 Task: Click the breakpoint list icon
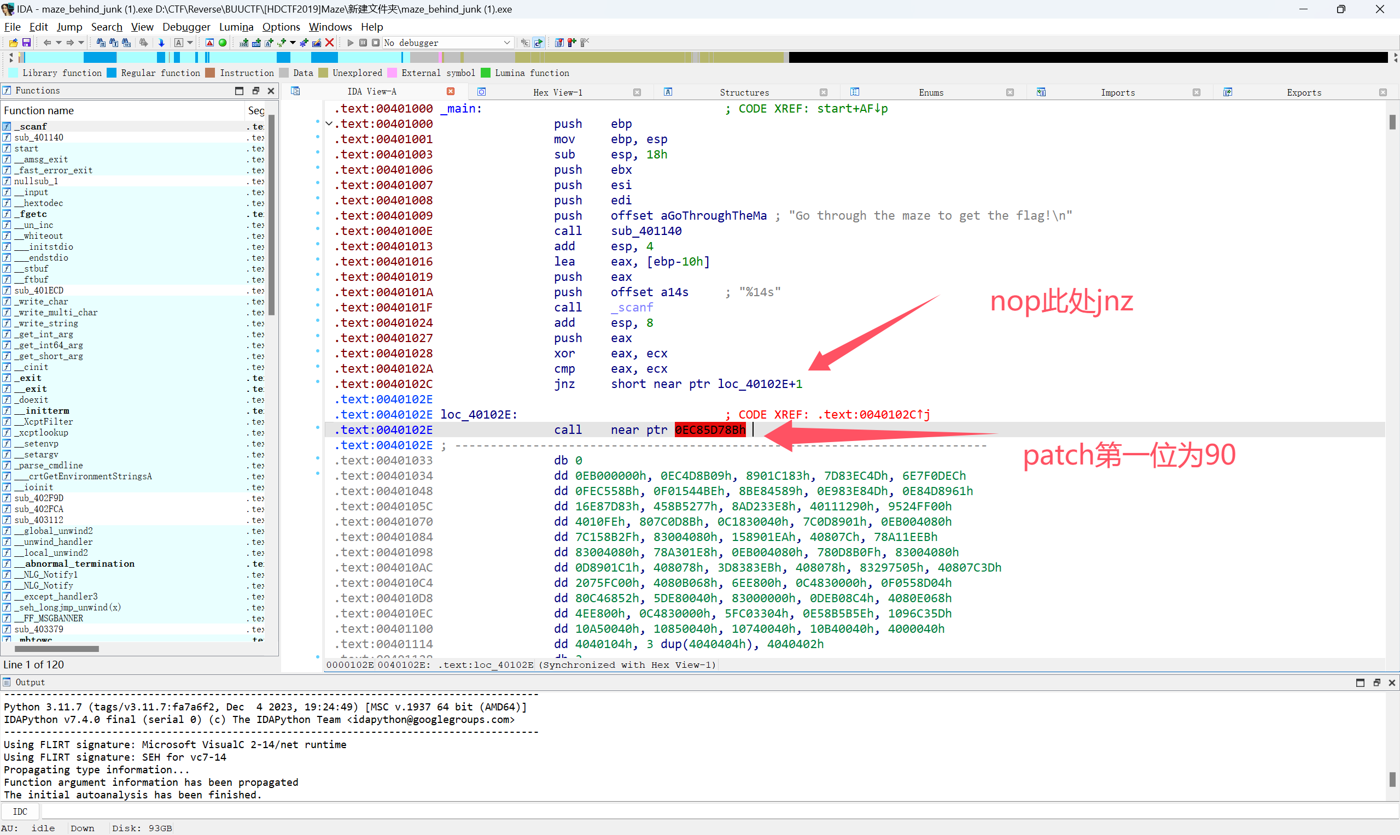(559, 42)
